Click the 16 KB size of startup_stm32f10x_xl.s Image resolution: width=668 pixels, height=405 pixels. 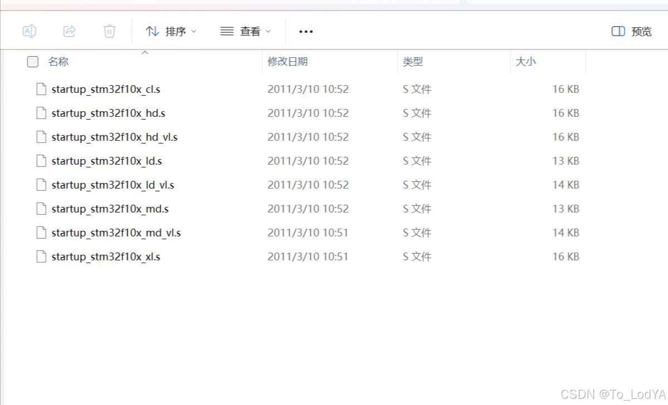click(x=566, y=256)
